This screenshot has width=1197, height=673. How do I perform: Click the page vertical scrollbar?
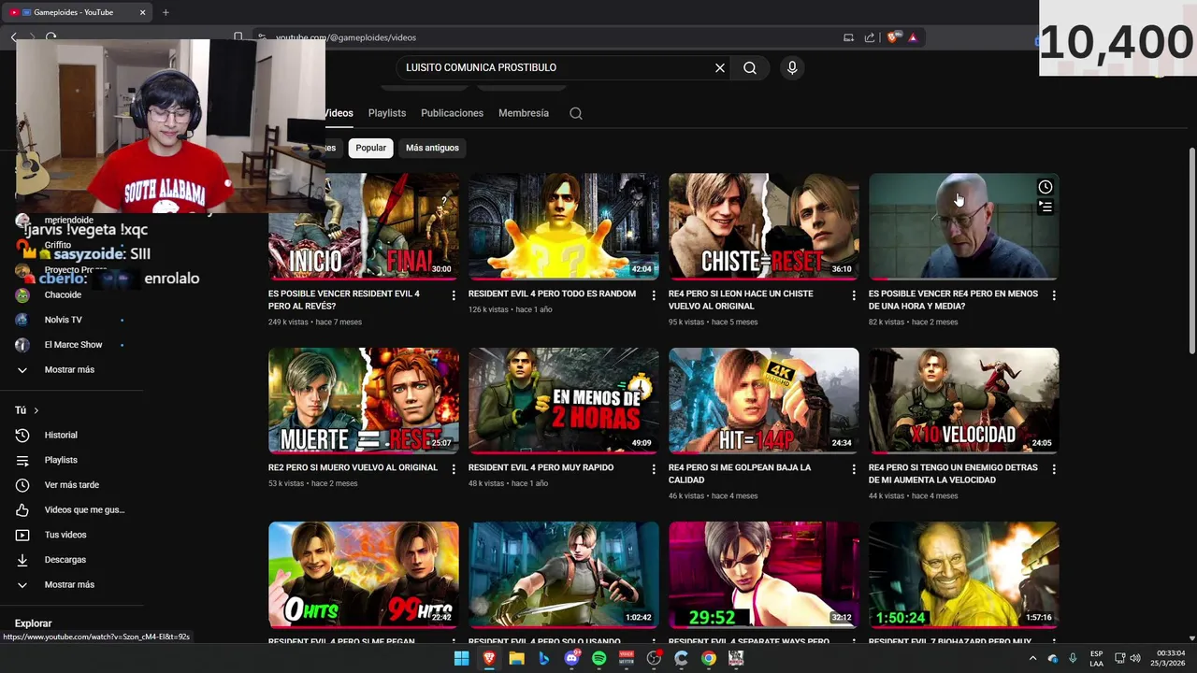click(1191, 251)
